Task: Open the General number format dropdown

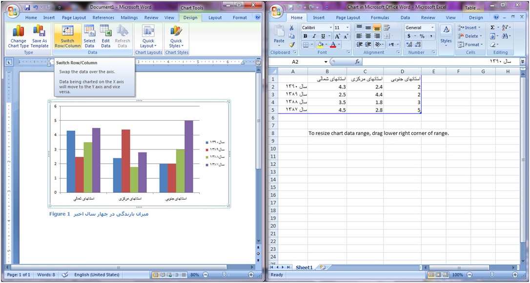Action: pyautogui.click(x=432, y=28)
